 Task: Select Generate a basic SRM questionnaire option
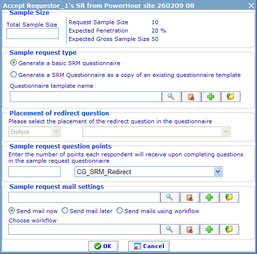point(13,63)
